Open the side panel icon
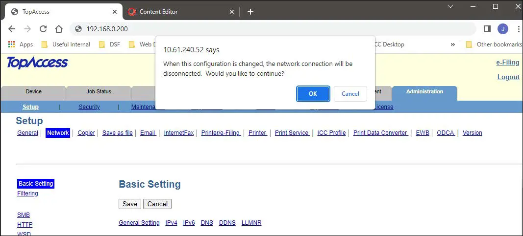 tap(487, 29)
